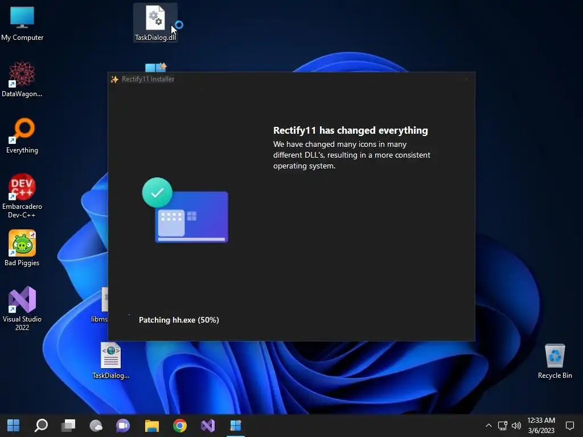Select the Everything search shortcut icon
This screenshot has height=437, width=583.
point(22,136)
